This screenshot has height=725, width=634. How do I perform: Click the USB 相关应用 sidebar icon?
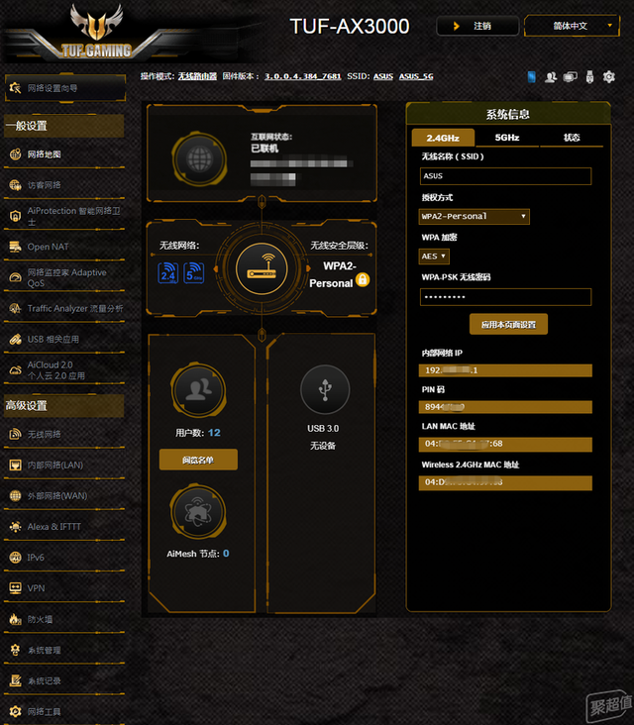coord(15,339)
